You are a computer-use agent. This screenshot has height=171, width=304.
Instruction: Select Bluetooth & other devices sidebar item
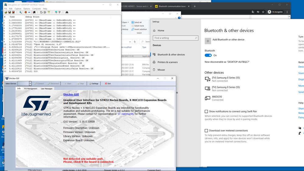pyautogui.click(x=171, y=54)
